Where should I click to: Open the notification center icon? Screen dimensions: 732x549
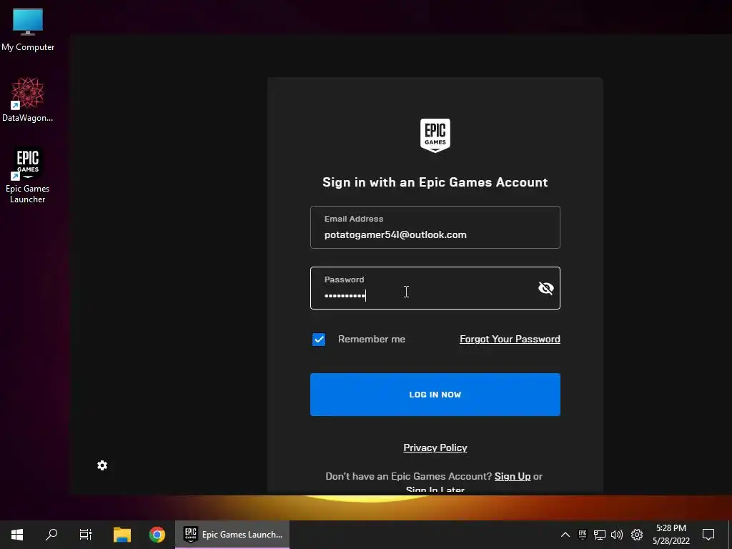708,535
